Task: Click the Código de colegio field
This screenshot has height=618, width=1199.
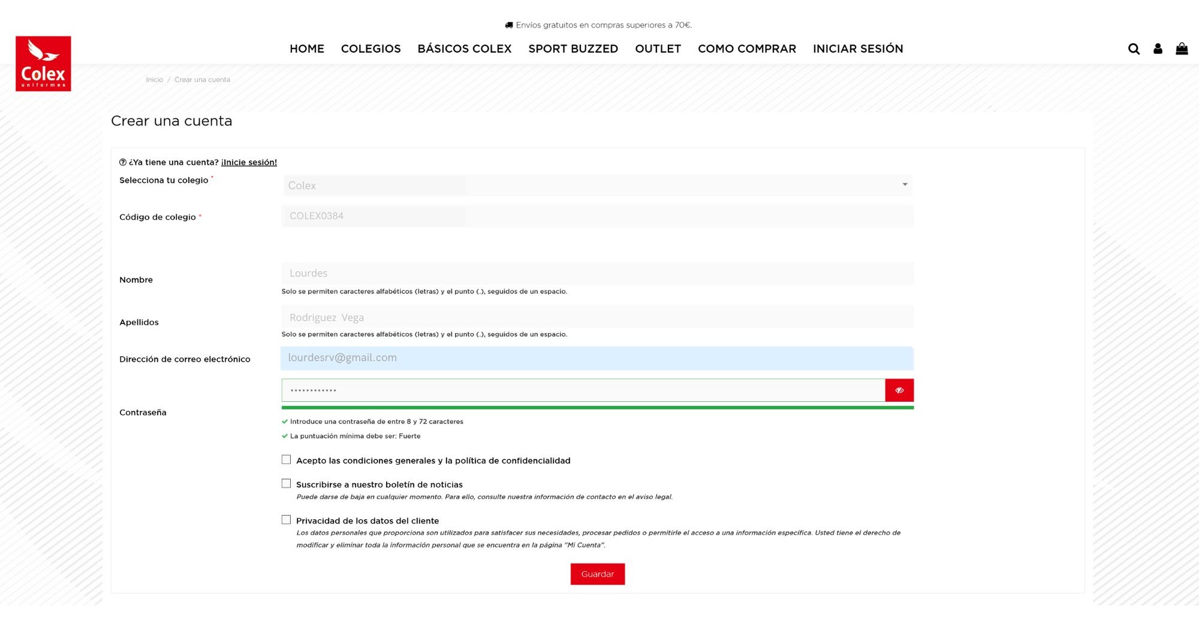Action: (x=597, y=216)
